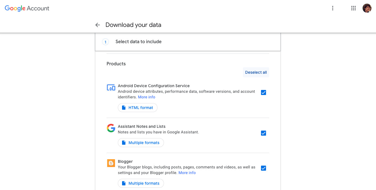Viewport: 376px width, 190px height.
Task: Open the account profile picture
Action: [367, 8]
